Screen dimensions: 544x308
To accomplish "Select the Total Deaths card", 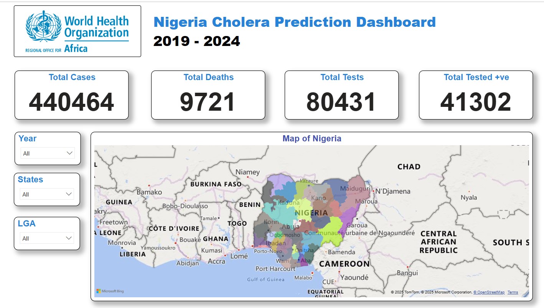I will 208,95.
